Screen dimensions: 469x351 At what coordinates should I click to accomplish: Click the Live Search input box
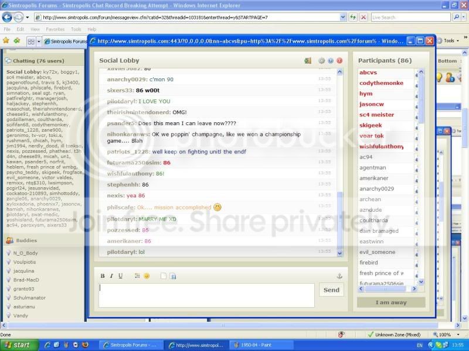click(x=411, y=18)
